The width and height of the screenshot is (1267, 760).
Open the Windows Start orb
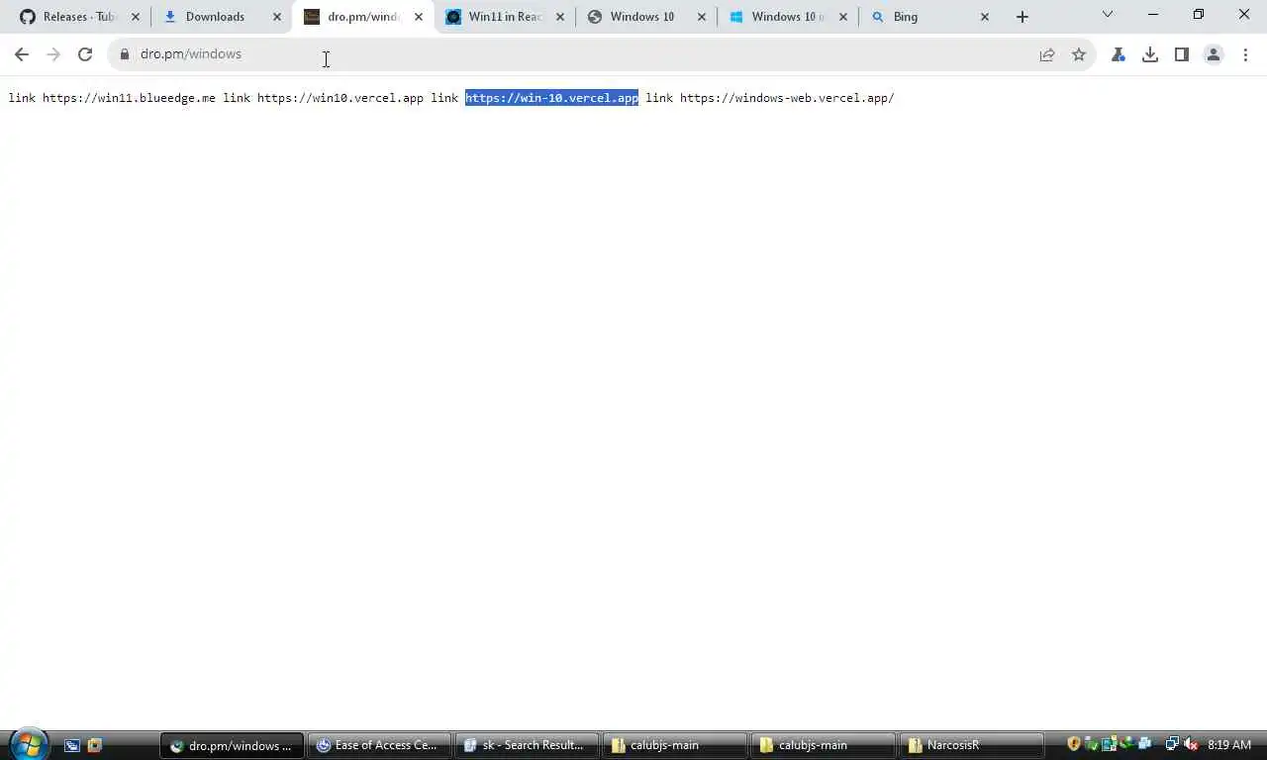click(x=29, y=744)
